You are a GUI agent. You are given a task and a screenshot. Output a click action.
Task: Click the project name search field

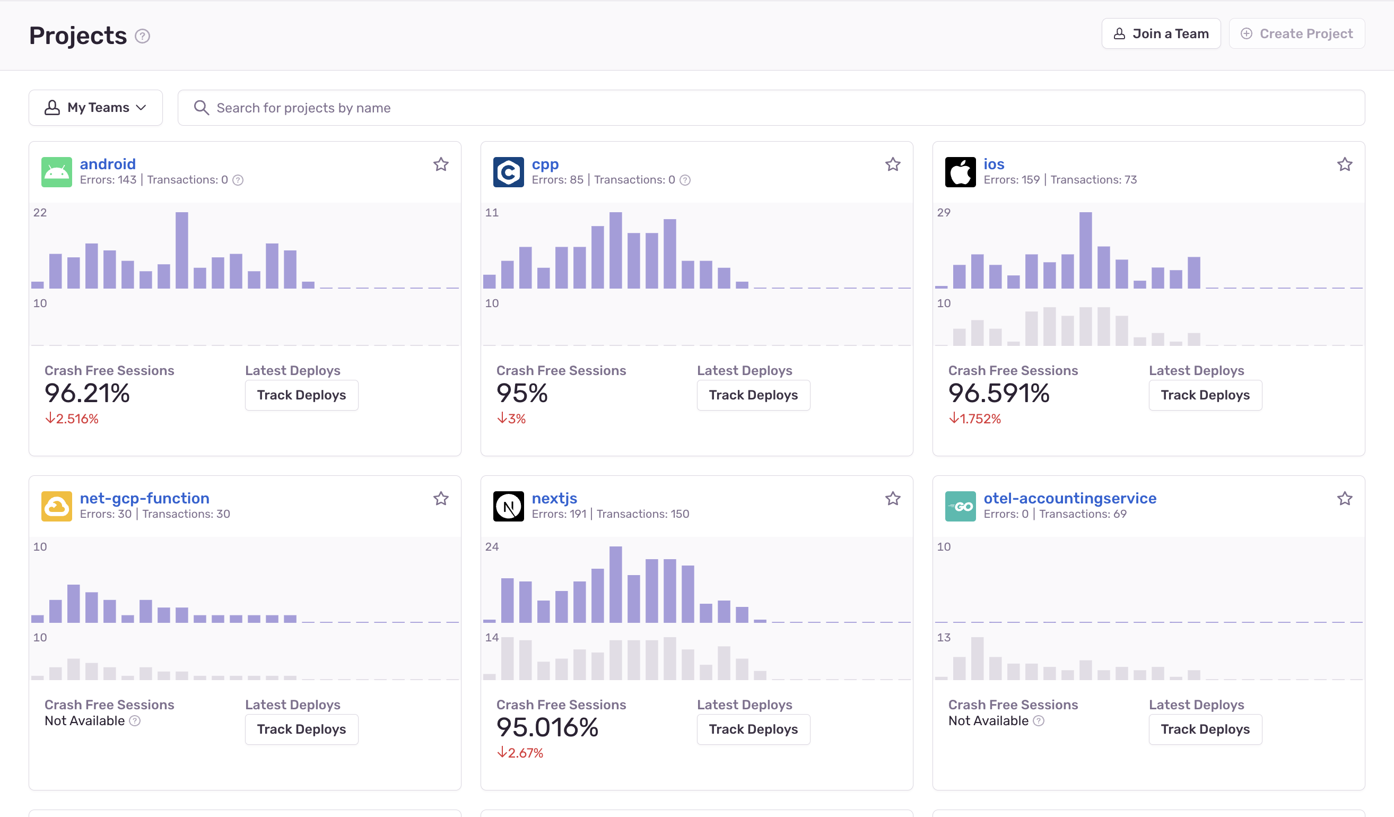553,107
